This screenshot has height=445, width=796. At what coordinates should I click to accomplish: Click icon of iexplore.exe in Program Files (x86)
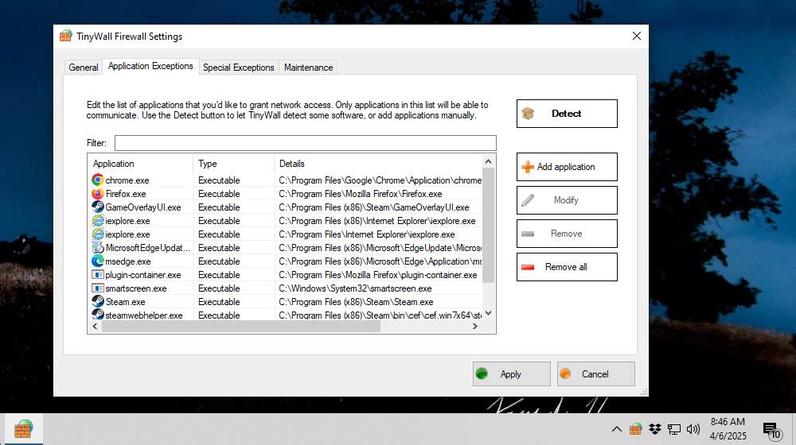click(97, 220)
